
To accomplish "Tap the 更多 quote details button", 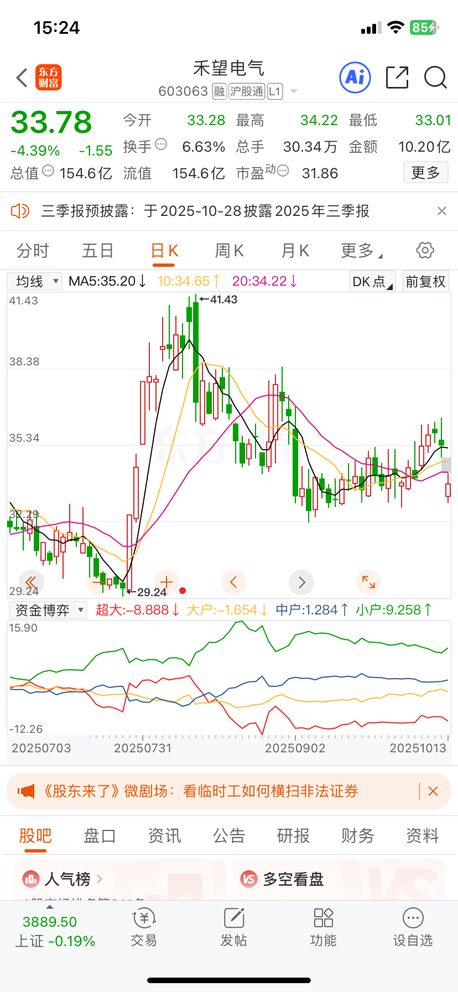I will point(425,173).
